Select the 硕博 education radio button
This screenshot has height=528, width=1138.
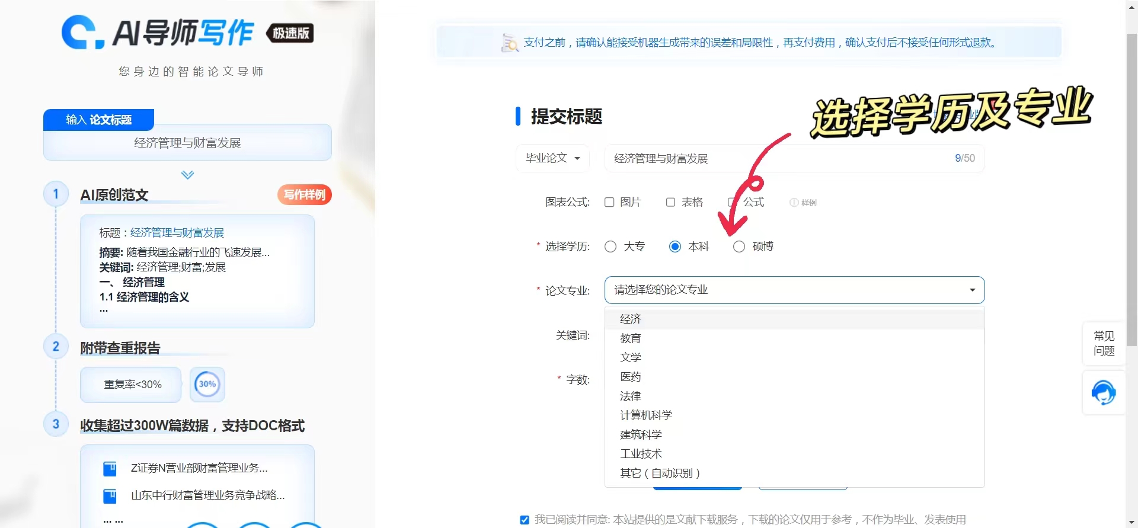739,247
